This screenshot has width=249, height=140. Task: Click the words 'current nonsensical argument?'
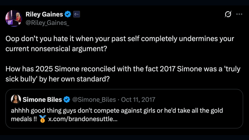click(56, 49)
